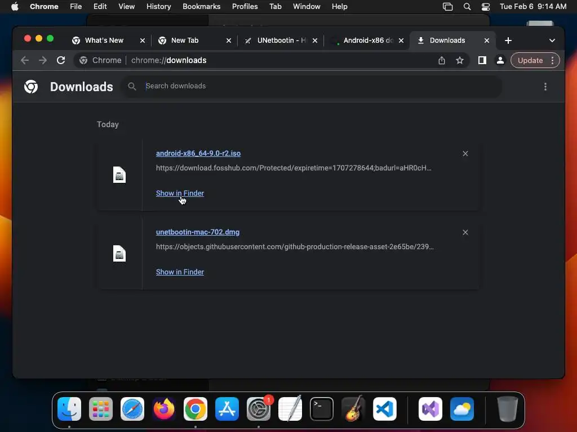577x432 pixels.
Task: Open the profile avatar icon
Action: 500,60
